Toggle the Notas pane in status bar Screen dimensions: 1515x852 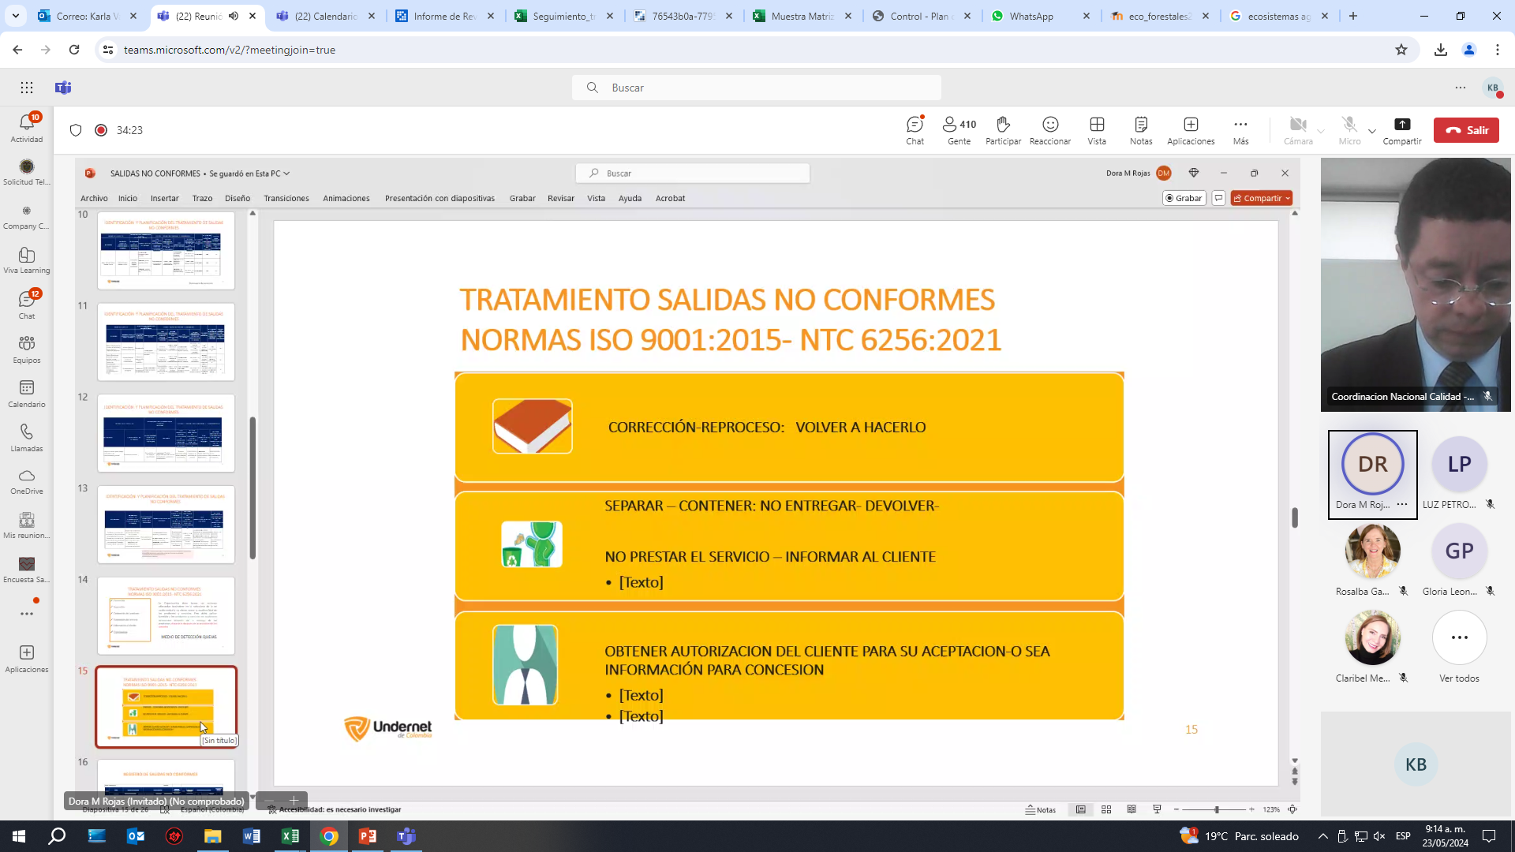[1041, 809]
